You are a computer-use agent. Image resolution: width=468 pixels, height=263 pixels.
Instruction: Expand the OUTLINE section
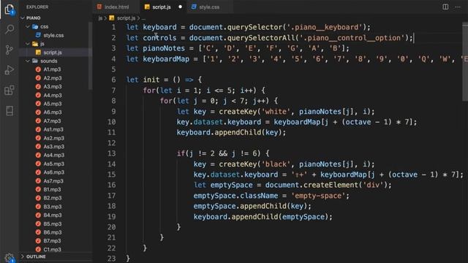[x=36, y=256]
